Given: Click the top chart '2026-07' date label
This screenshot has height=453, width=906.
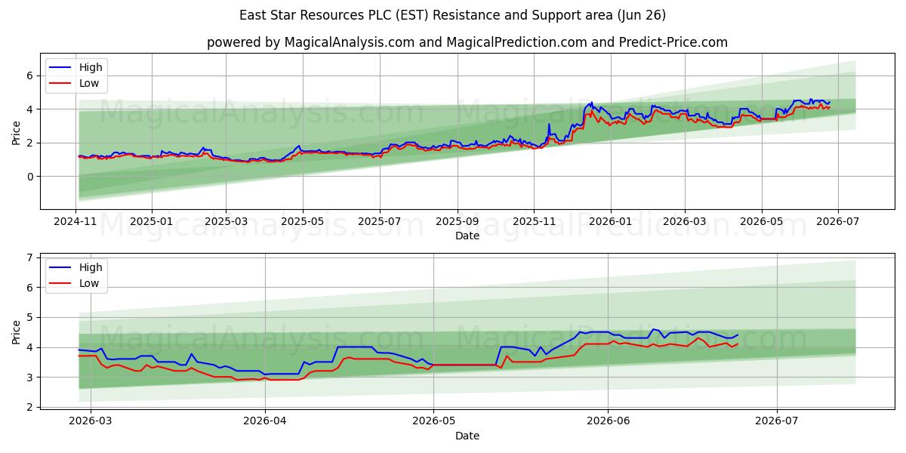Looking at the screenshot, I should pos(837,221).
